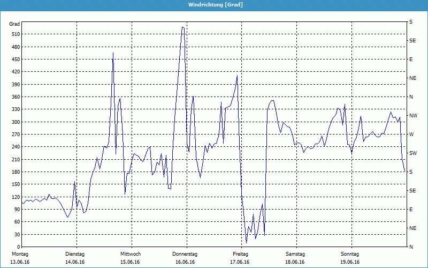
Task: Click the highest peak of the blue line
Action: 183,27
